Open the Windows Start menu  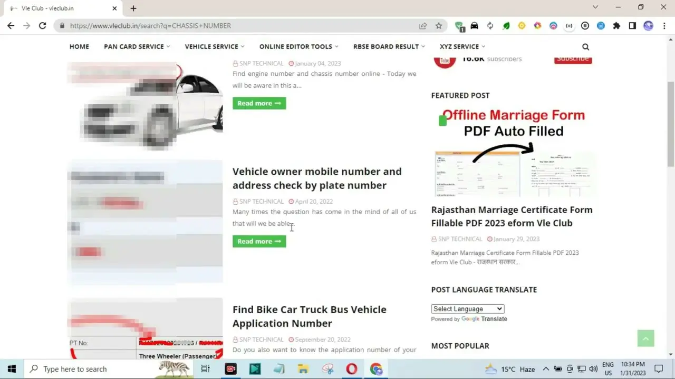(12, 369)
